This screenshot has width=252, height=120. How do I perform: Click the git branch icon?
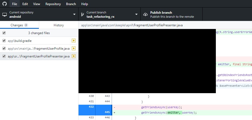tap(83, 14)
